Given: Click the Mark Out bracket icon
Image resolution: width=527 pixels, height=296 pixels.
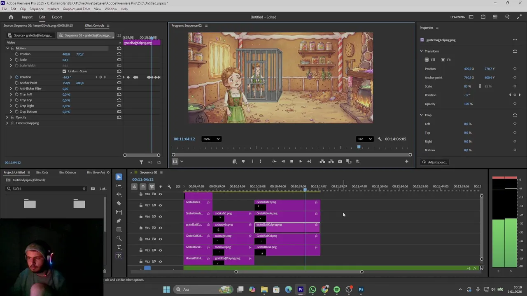Looking at the screenshot, I should pos(260,162).
